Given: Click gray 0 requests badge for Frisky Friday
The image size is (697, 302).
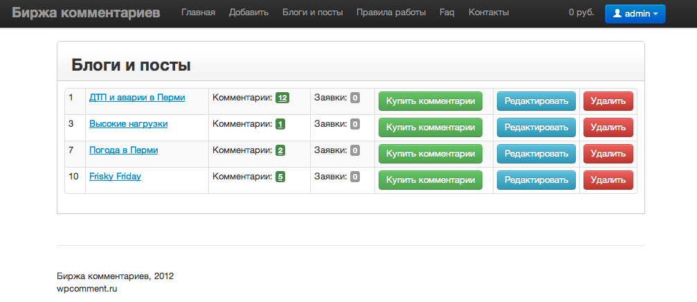Looking at the screenshot, I should coord(354,177).
